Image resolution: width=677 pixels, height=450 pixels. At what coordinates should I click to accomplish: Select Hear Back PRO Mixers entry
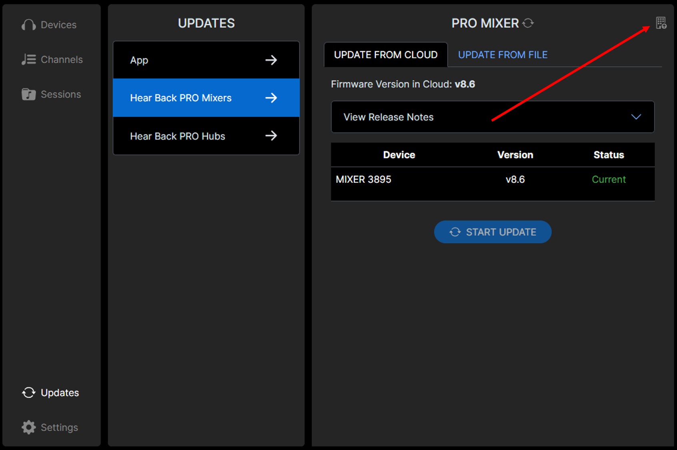click(206, 98)
